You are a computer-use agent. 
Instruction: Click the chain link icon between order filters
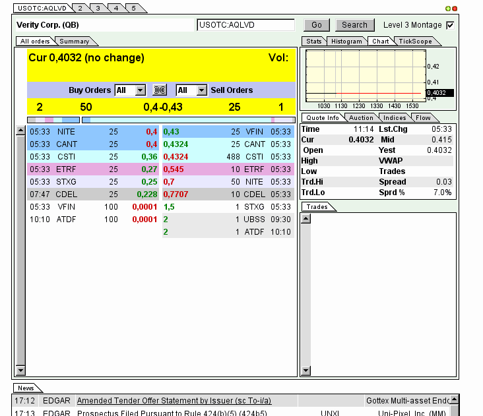[x=160, y=90]
